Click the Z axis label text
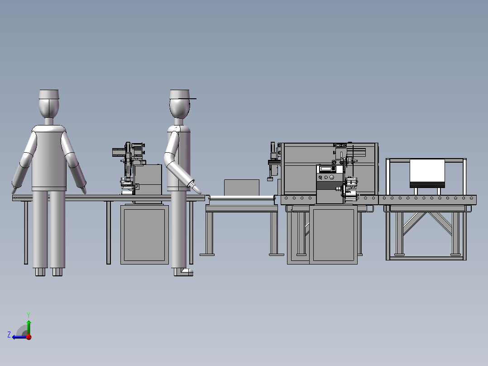Image resolution: width=488 pixels, height=366 pixels. pos(10,334)
